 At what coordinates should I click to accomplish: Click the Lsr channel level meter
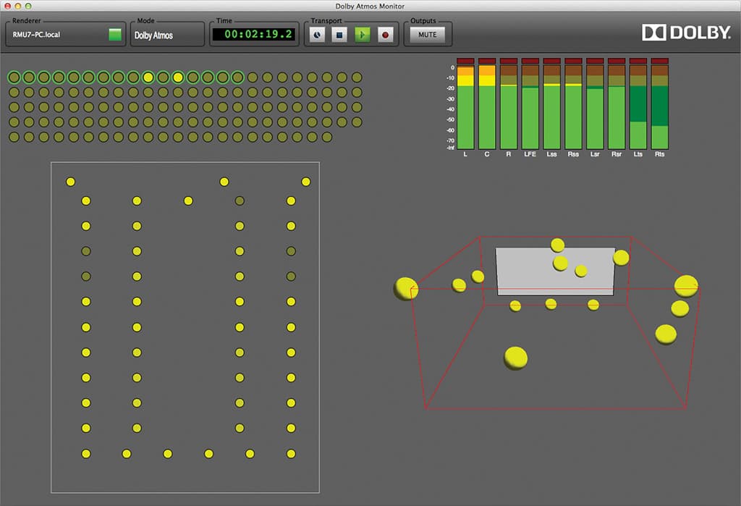coord(595,107)
